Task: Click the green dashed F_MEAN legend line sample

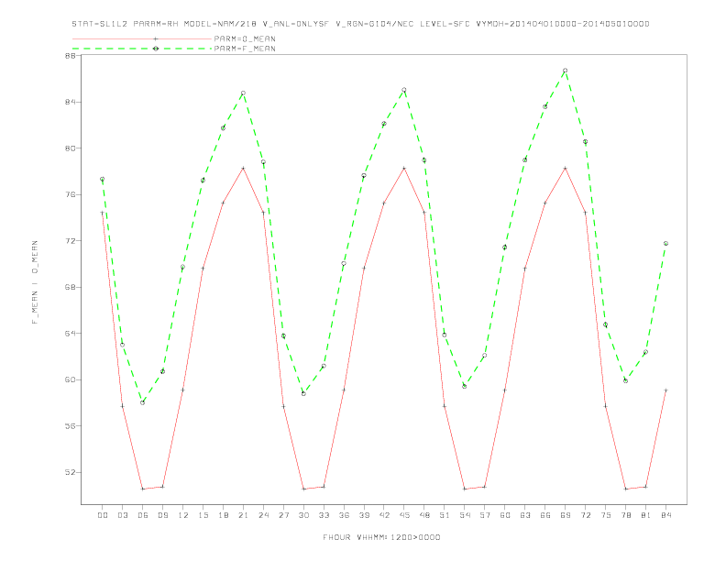Action: pos(142,49)
